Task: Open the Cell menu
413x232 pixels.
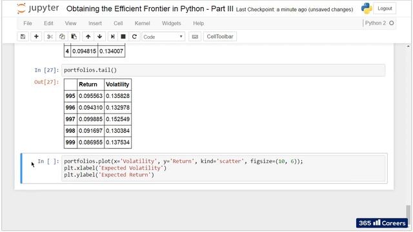Action: click(x=118, y=23)
